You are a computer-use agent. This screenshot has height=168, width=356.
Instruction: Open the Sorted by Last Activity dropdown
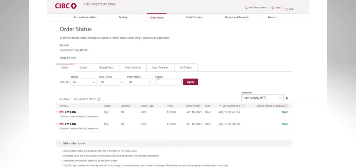coord(262,98)
